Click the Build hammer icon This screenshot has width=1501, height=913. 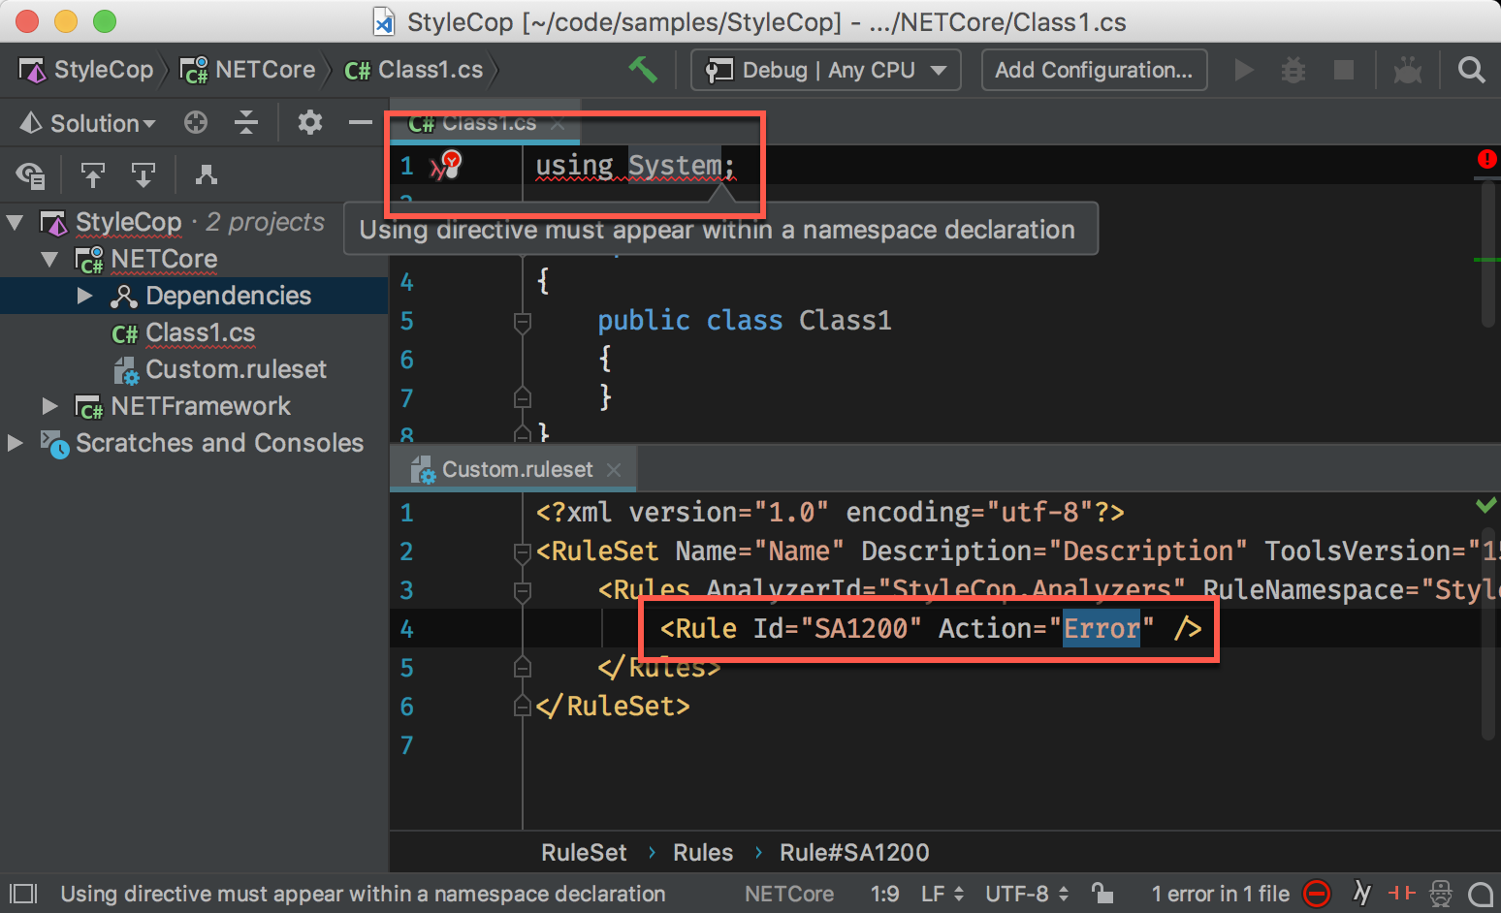coord(642,70)
